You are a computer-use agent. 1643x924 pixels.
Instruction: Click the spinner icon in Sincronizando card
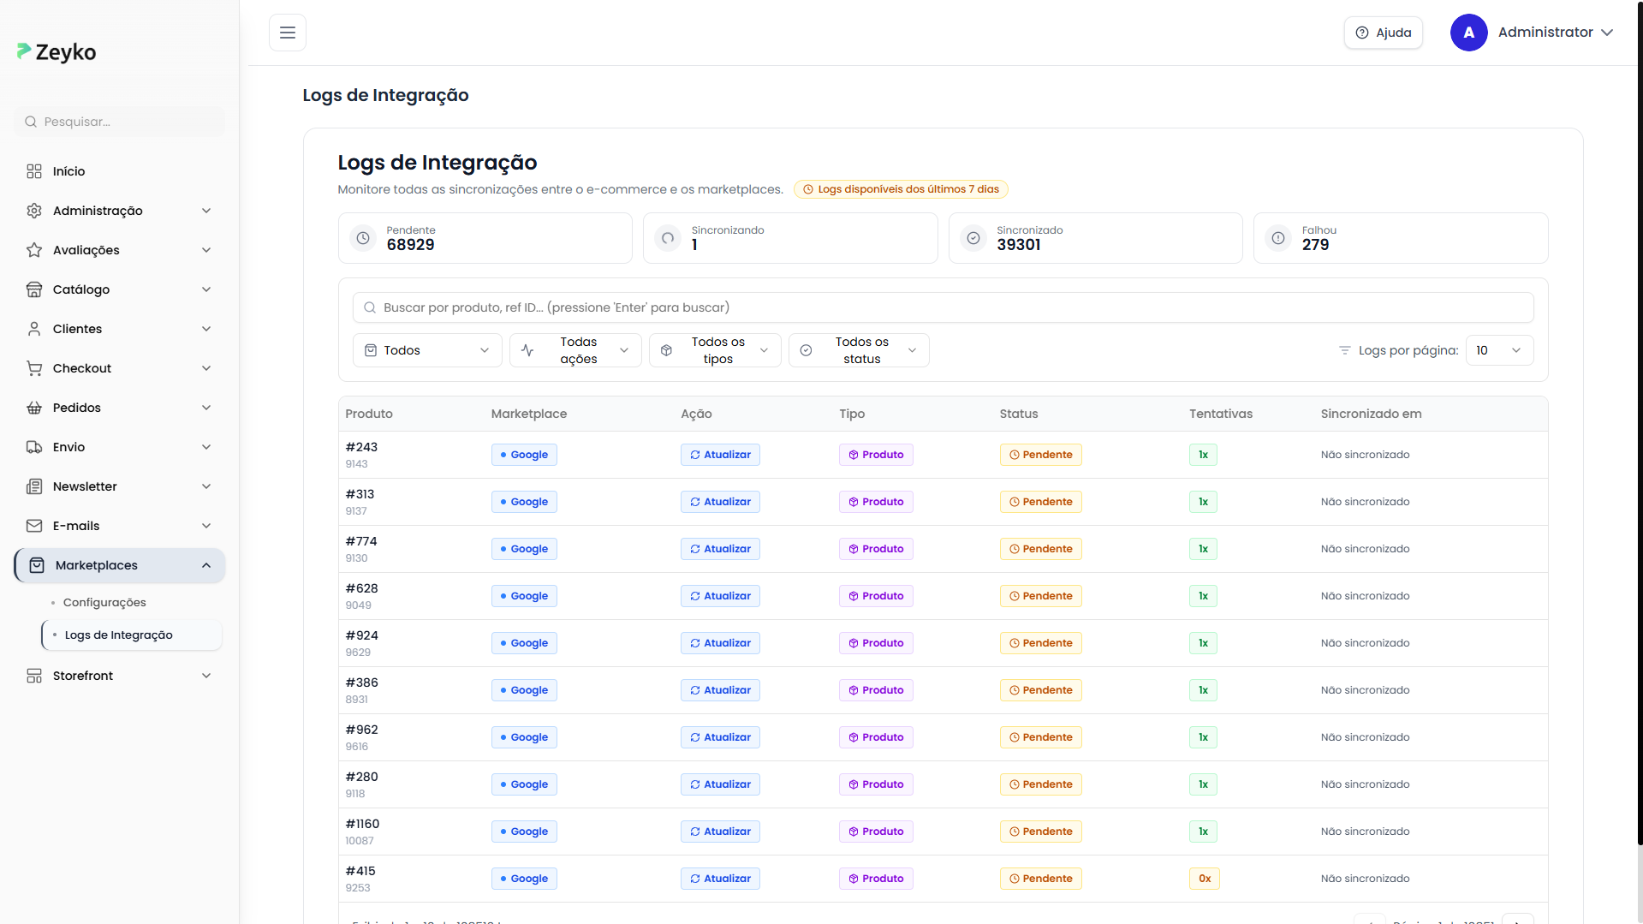pos(668,238)
